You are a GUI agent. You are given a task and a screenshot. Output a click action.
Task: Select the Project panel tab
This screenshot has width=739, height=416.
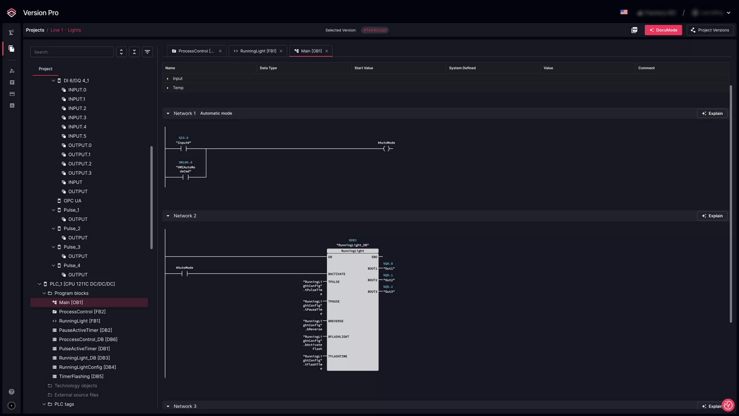click(45, 69)
